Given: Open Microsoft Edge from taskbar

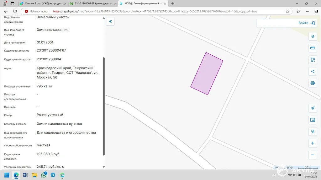Looking at the screenshot, I should [x=16, y=175].
